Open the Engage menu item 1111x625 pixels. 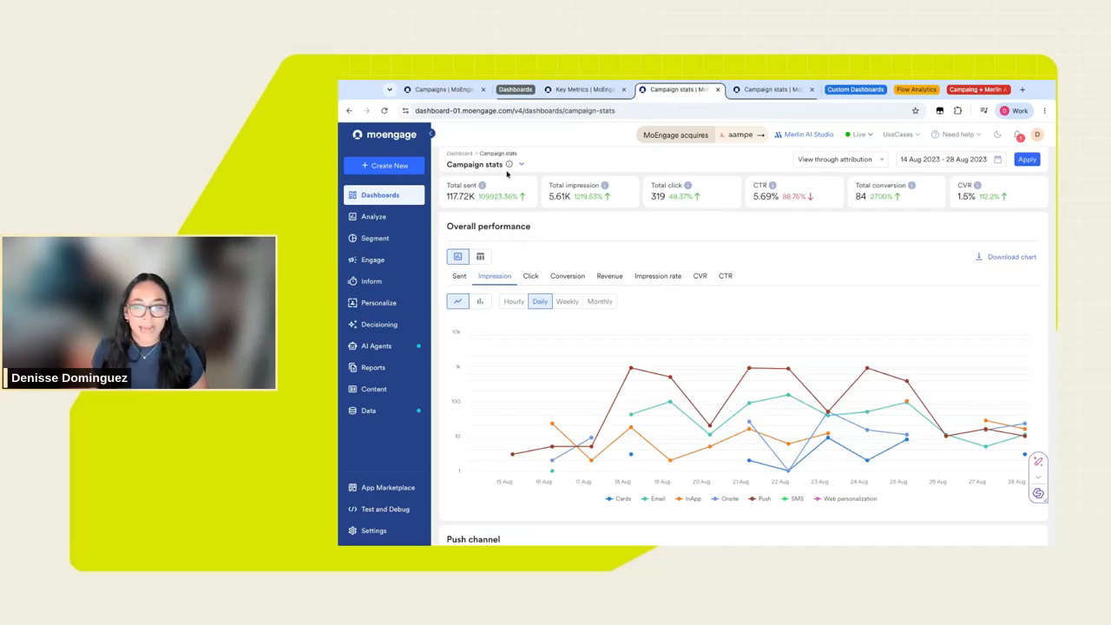[372, 260]
